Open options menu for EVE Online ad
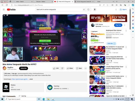Viewport: 135px width, 101px height. [x=125, y=25]
